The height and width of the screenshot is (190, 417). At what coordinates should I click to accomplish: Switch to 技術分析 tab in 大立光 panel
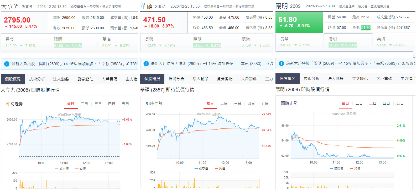37,79
